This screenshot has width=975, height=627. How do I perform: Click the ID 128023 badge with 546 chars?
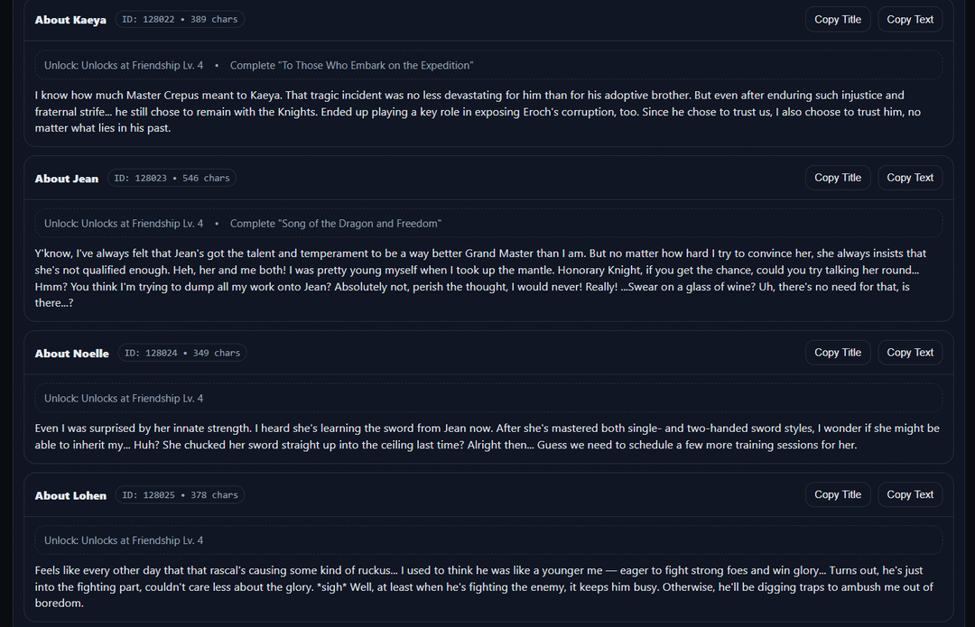[x=172, y=179]
